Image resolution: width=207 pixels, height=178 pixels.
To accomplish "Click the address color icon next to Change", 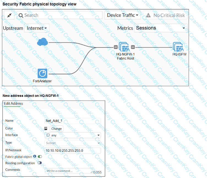I will pos(46,129).
